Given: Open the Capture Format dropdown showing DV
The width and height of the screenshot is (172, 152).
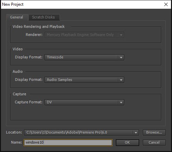Looking at the screenshot, I should tap(84, 102).
